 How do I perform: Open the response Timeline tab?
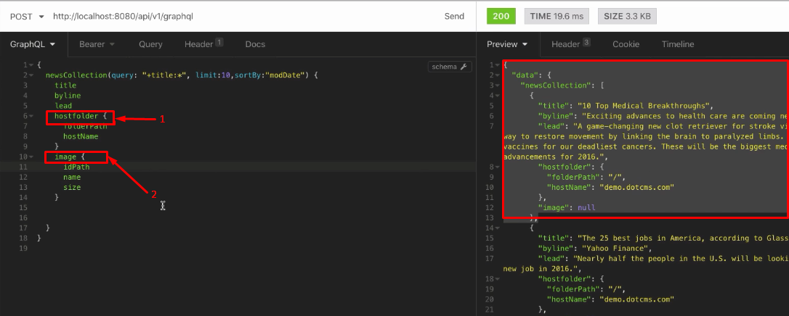pyautogui.click(x=677, y=44)
